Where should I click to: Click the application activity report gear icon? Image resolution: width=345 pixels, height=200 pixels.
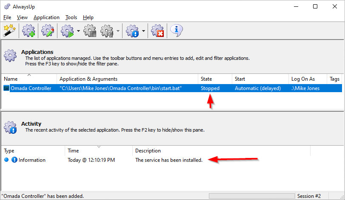point(132,31)
